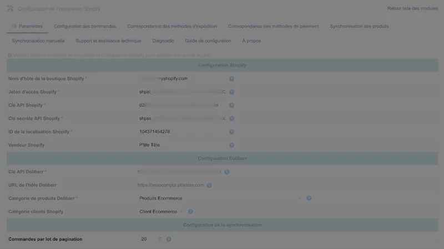Open help icon for Shopify store hostname
The image size is (444, 249).
pyautogui.click(x=231, y=79)
